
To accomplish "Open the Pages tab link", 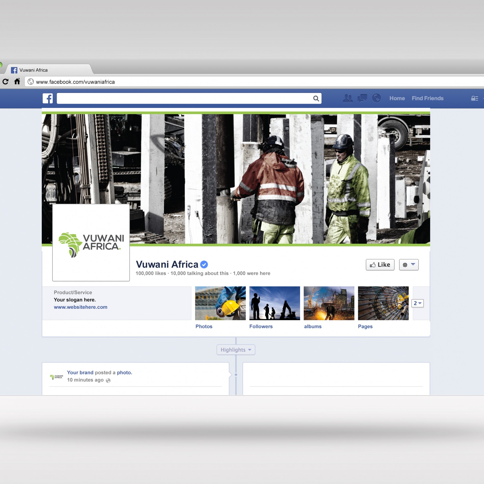I will tap(365, 326).
